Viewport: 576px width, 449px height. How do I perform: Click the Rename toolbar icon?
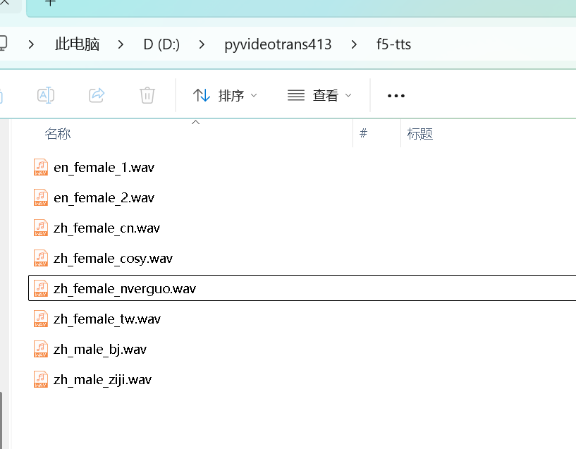coord(46,95)
